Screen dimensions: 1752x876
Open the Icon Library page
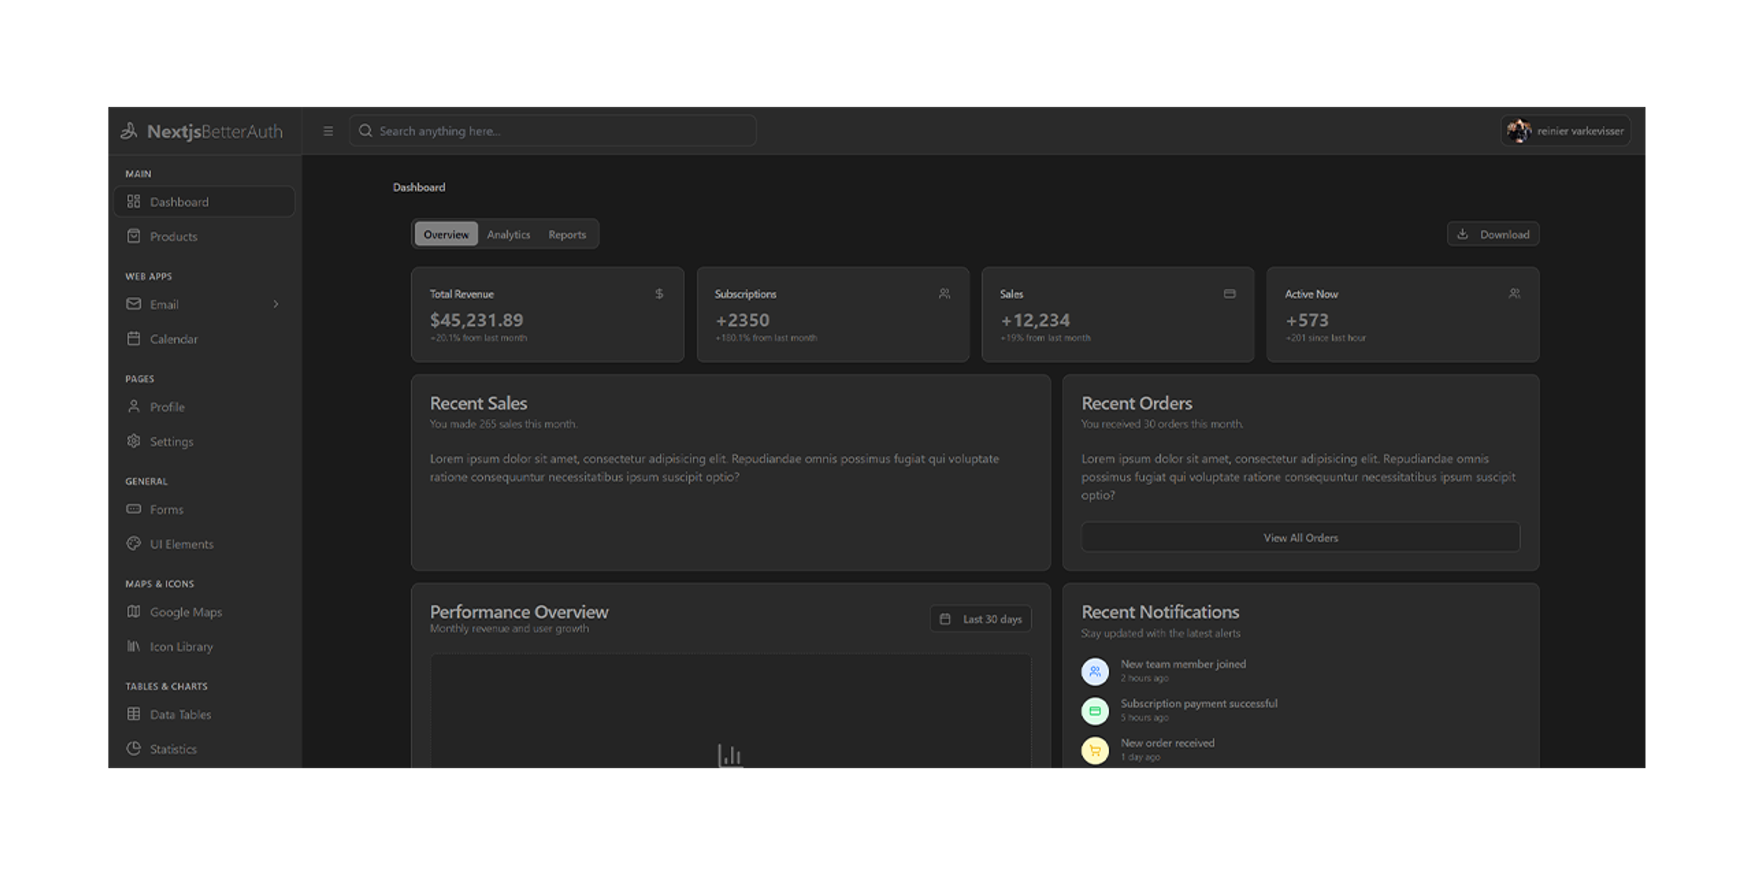pos(181,647)
